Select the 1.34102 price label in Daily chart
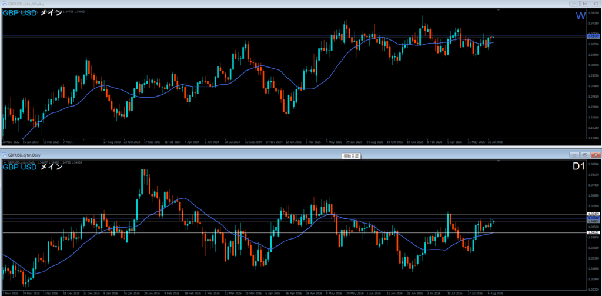The height and width of the screenshot is (296, 602). pos(594,232)
